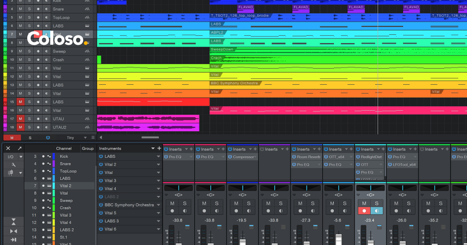Expand the I/O dropdown arrow in mixer

tap(21, 157)
